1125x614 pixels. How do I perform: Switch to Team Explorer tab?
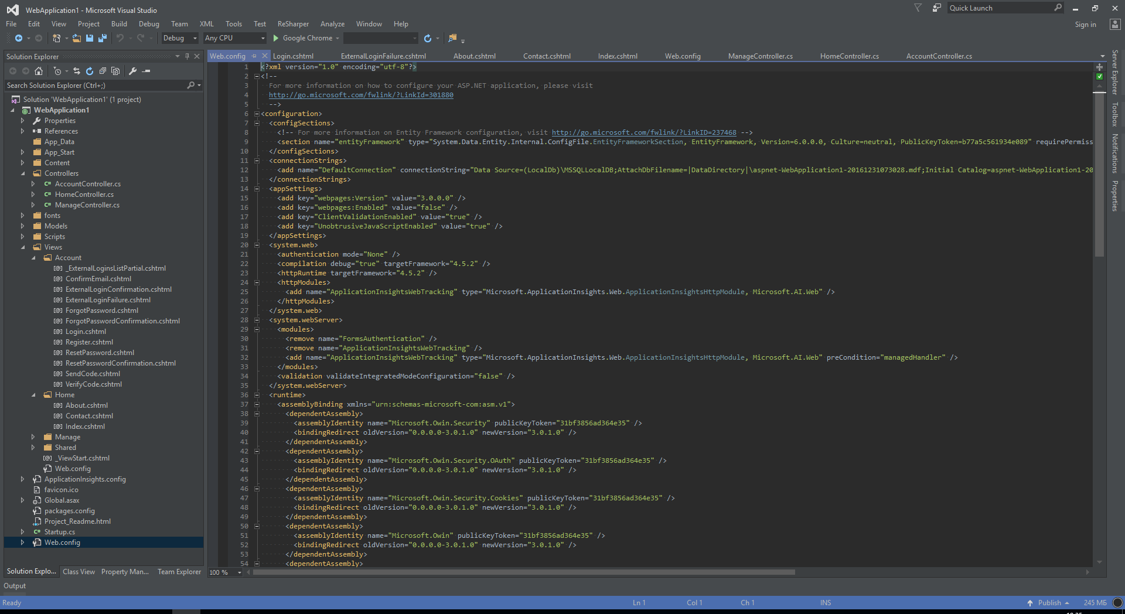179,572
